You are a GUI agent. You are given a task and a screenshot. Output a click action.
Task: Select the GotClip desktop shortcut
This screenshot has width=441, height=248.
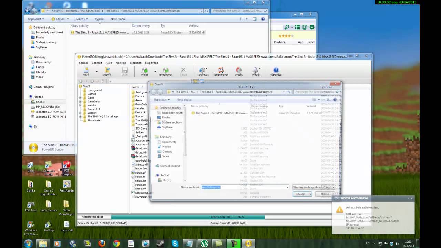(49, 226)
